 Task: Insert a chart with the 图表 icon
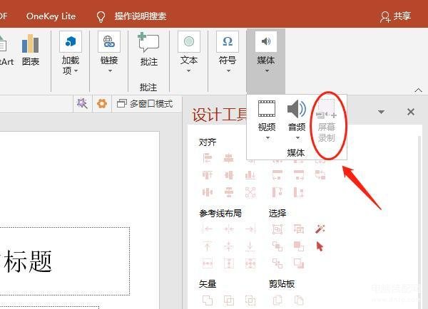point(30,50)
